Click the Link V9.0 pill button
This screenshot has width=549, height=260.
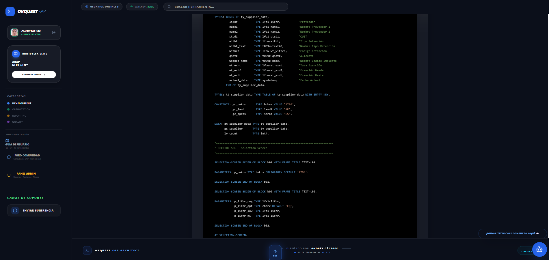[526, 251]
